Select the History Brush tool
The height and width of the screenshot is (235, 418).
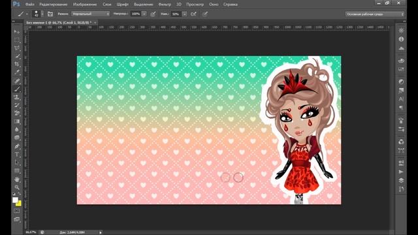[17, 105]
